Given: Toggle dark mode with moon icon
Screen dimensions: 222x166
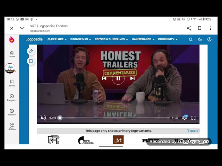Looking at the screenshot, I should click(x=200, y=39).
